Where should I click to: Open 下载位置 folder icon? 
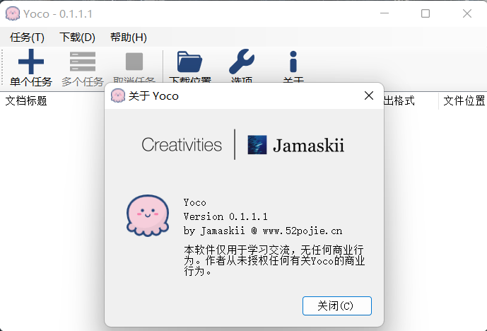189,62
